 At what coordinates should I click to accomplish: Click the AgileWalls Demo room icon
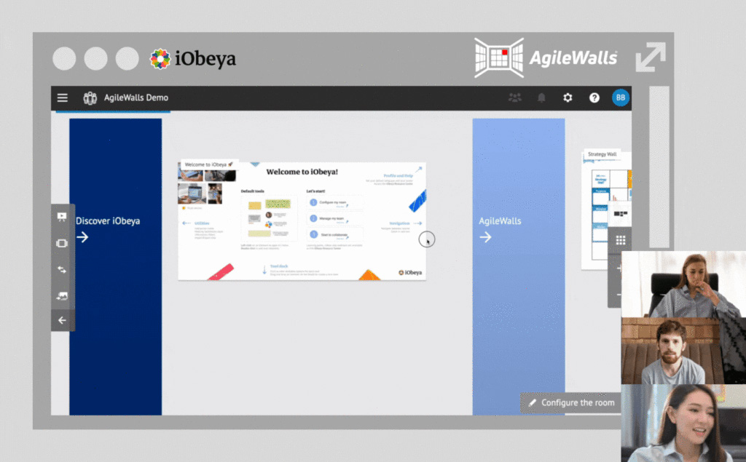click(x=90, y=97)
